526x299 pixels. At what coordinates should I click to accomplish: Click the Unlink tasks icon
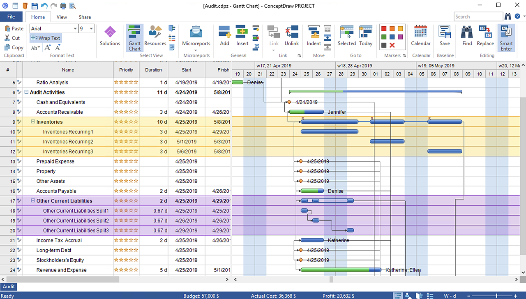[x=292, y=36]
